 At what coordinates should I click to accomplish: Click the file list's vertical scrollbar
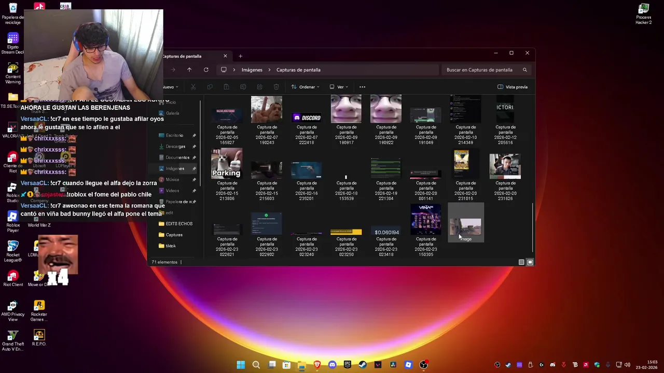point(533,228)
